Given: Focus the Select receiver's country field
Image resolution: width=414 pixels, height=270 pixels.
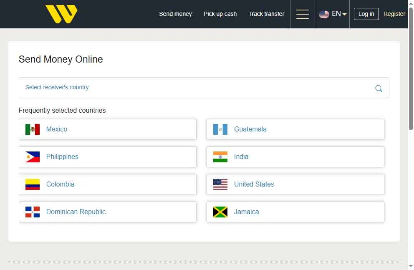Looking at the screenshot, I should [x=204, y=88].
